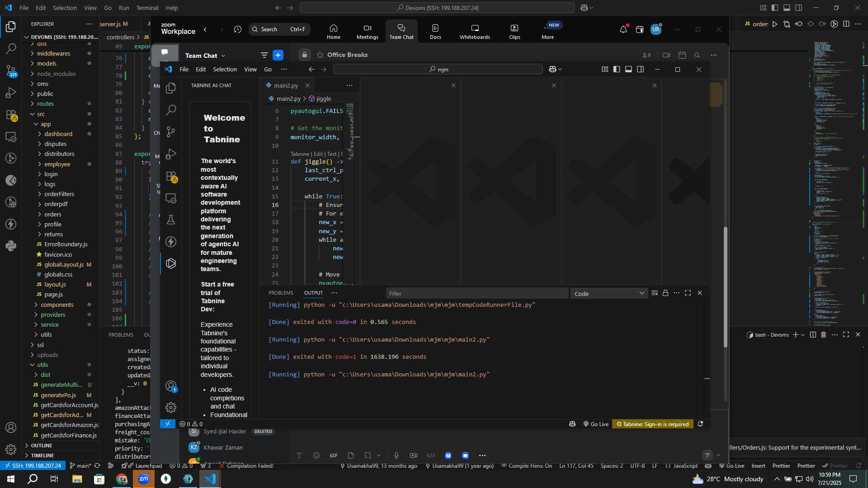Click Zoom new chat plus button

click(x=278, y=55)
